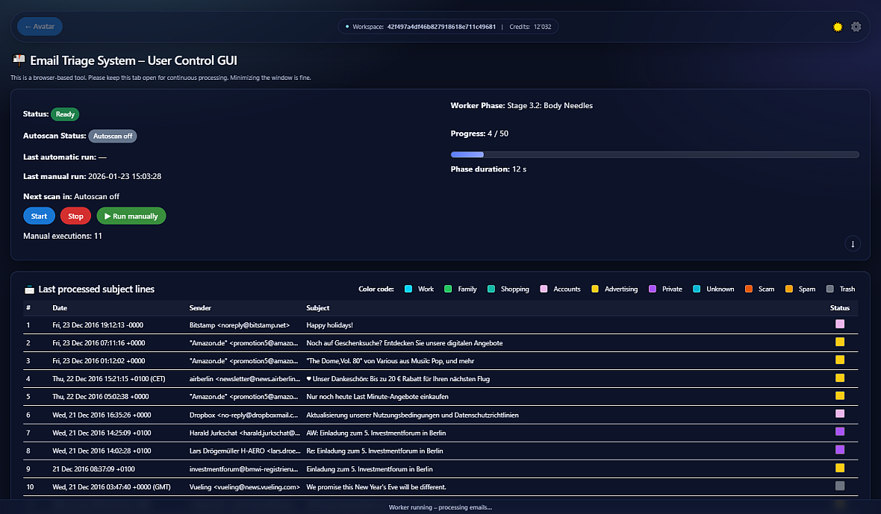Click the Work color swatch in legend
881x514 pixels.
click(408, 289)
